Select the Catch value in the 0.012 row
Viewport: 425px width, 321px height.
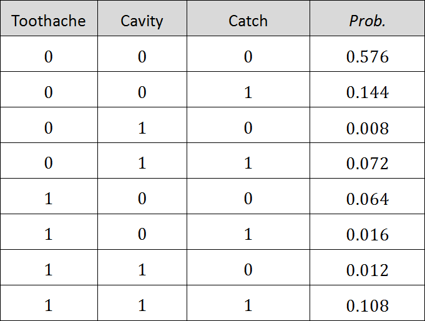tap(248, 270)
